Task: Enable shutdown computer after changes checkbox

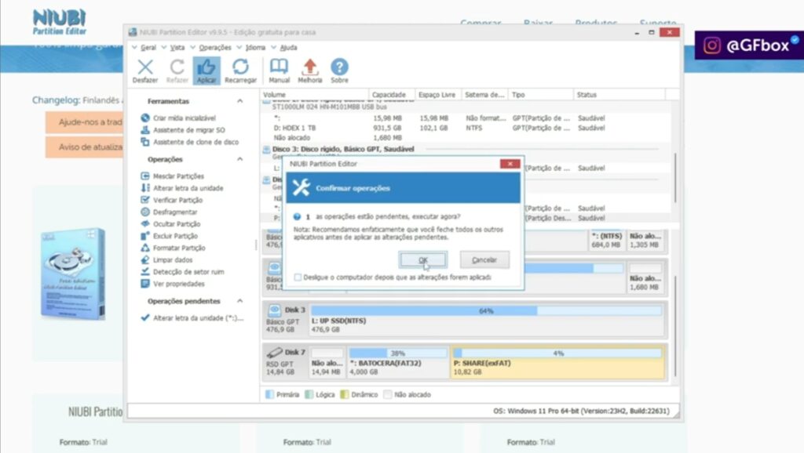Action: click(298, 277)
